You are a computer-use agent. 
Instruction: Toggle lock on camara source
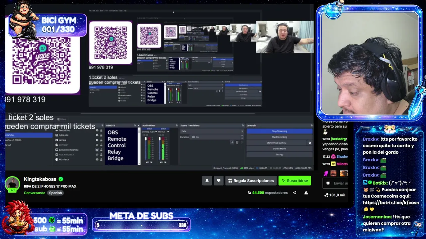(x=101, y=140)
